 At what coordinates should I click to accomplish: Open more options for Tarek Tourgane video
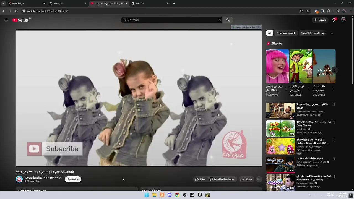pyautogui.click(x=334, y=159)
